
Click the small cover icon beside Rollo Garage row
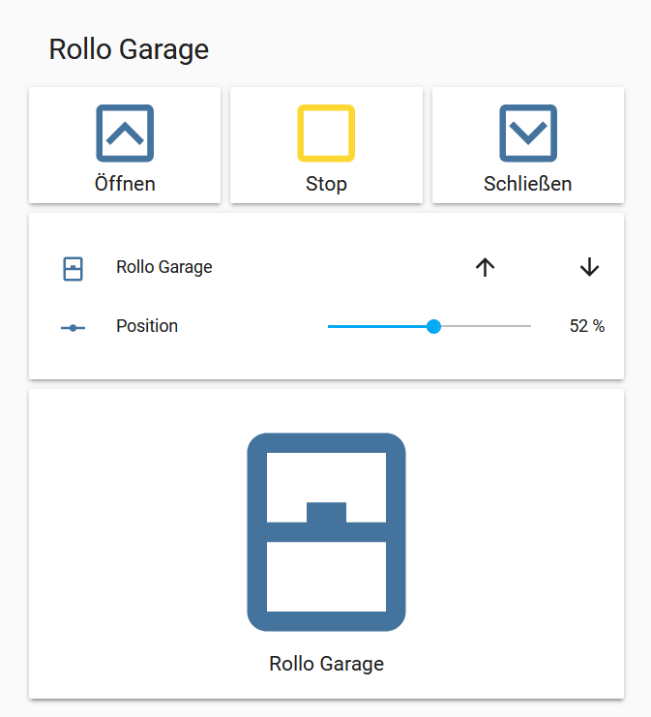tap(73, 268)
